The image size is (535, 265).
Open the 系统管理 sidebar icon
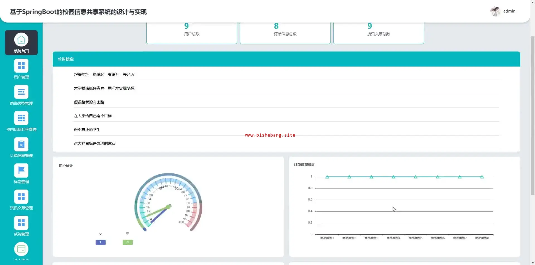[x=21, y=223]
